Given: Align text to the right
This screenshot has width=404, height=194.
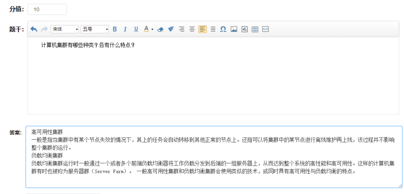Looking at the screenshot, I should [181, 30].
